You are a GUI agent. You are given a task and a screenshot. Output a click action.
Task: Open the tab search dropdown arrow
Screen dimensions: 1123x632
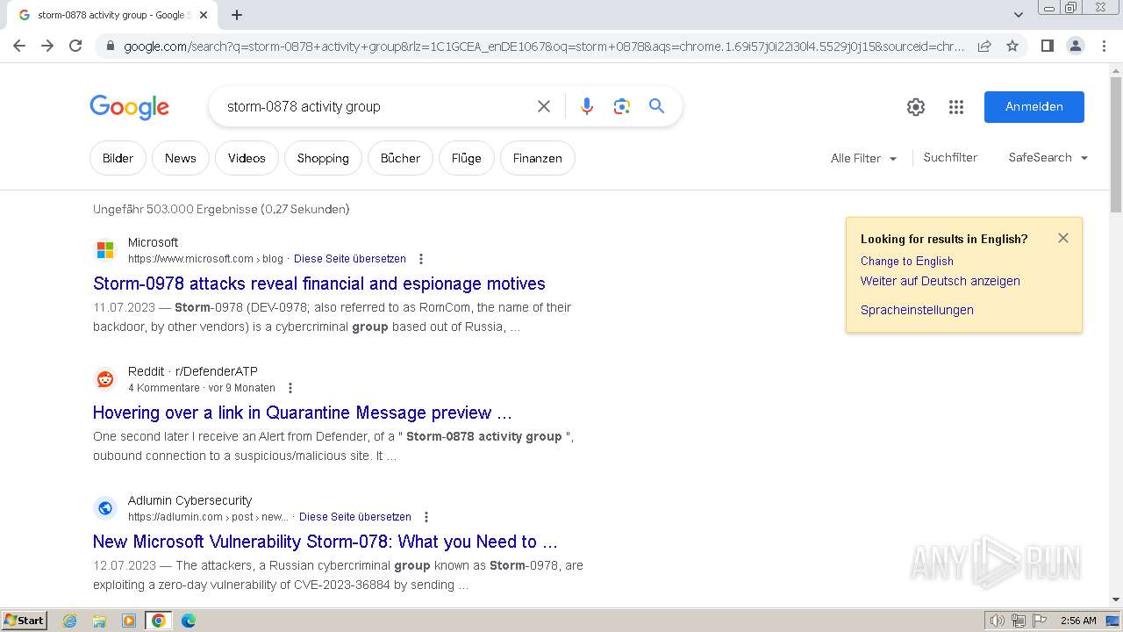coord(1019,15)
